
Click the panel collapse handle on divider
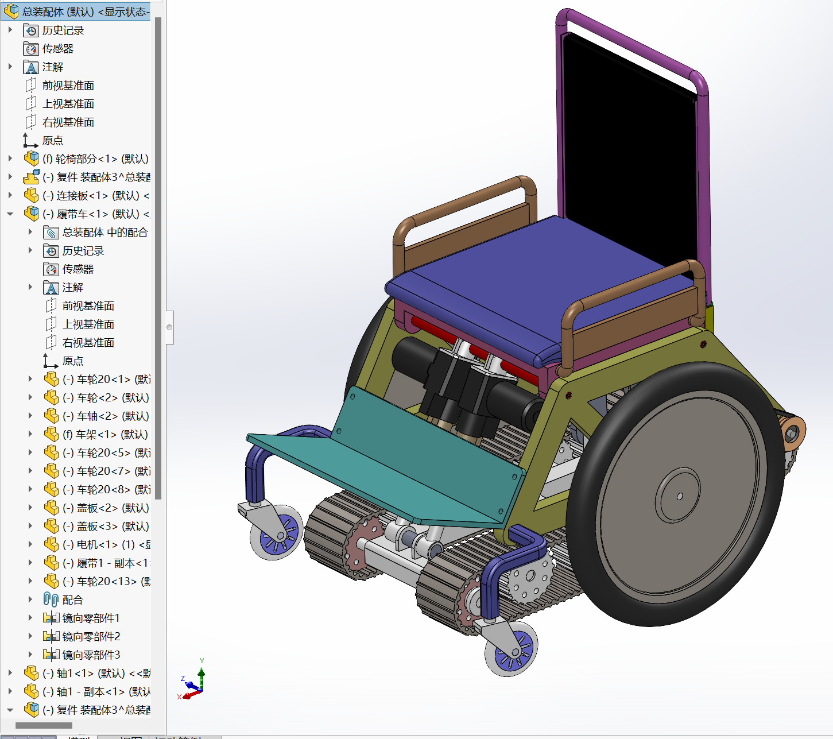click(x=169, y=327)
